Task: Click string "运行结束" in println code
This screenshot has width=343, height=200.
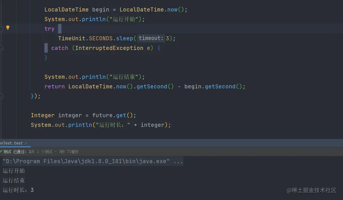Action: [x=124, y=77]
